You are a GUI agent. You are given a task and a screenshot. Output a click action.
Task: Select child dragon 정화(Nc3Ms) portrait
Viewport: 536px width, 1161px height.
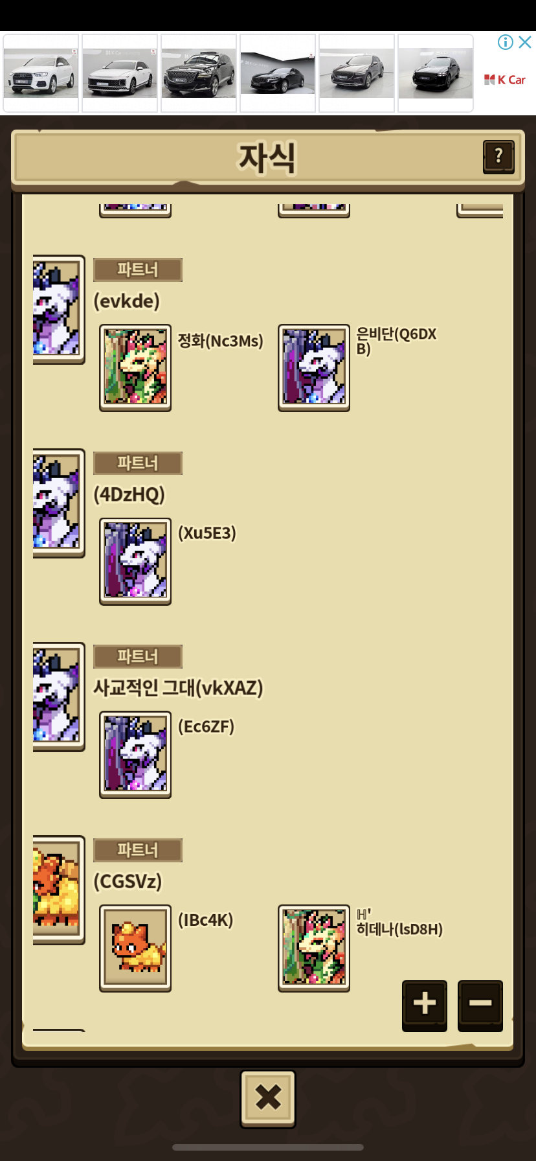point(135,367)
